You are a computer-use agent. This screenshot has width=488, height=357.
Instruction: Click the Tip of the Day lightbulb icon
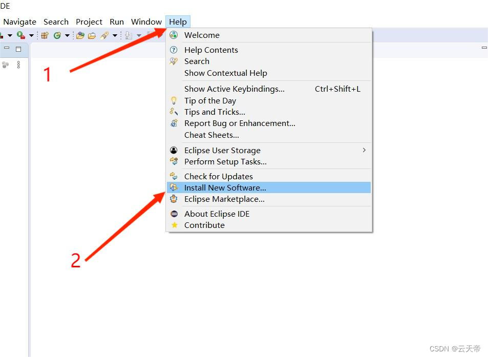[x=174, y=100]
